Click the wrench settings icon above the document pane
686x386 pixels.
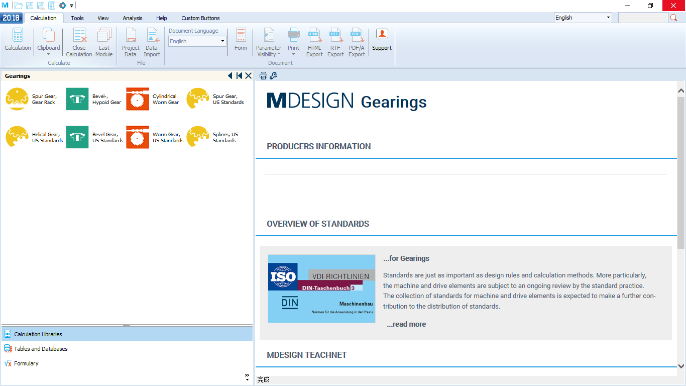click(x=274, y=76)
